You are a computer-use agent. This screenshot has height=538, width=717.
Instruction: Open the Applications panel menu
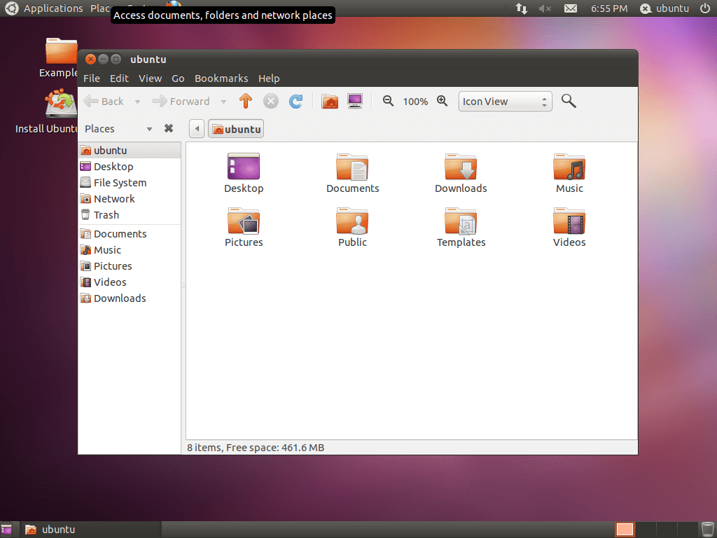[x=53, y=8]
